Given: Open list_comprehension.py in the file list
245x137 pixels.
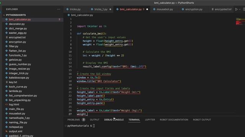Looking at the screenshot, I should [23, 96].
